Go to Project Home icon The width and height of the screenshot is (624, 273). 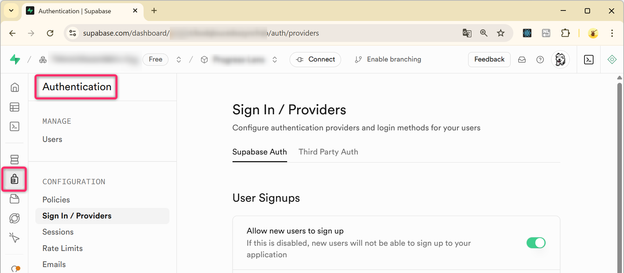(14, 87)
